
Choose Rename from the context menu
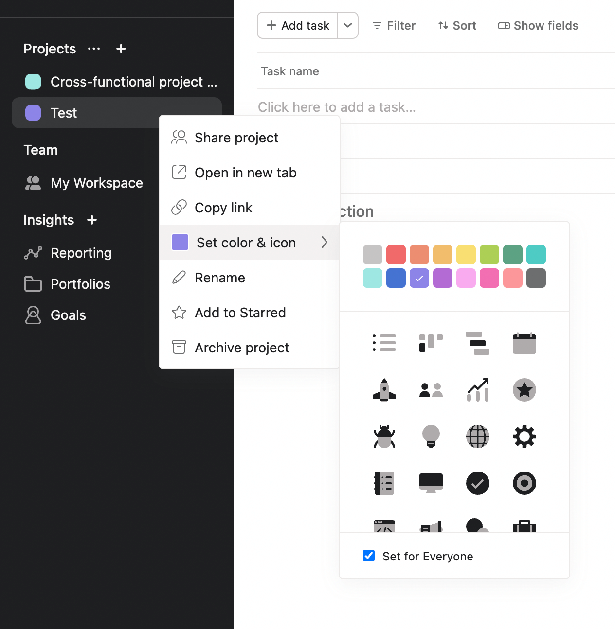219,278
